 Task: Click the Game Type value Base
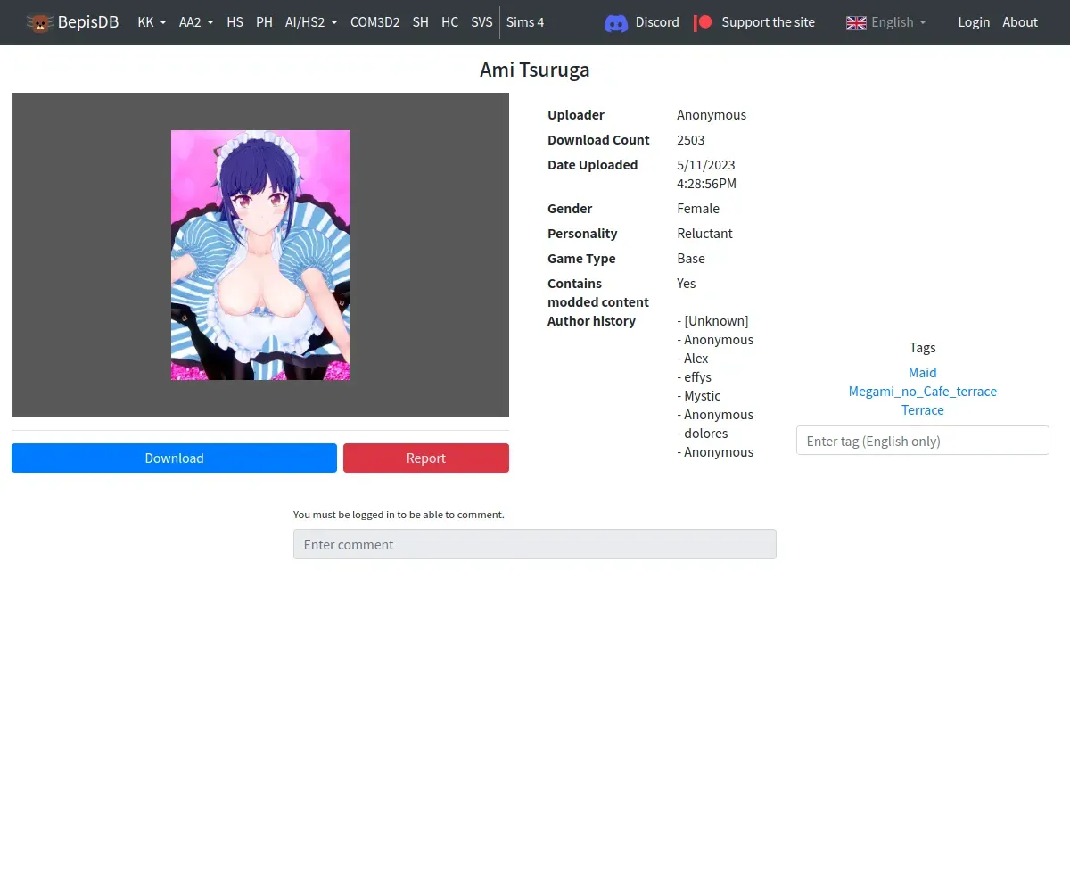(x=691, y=258)
